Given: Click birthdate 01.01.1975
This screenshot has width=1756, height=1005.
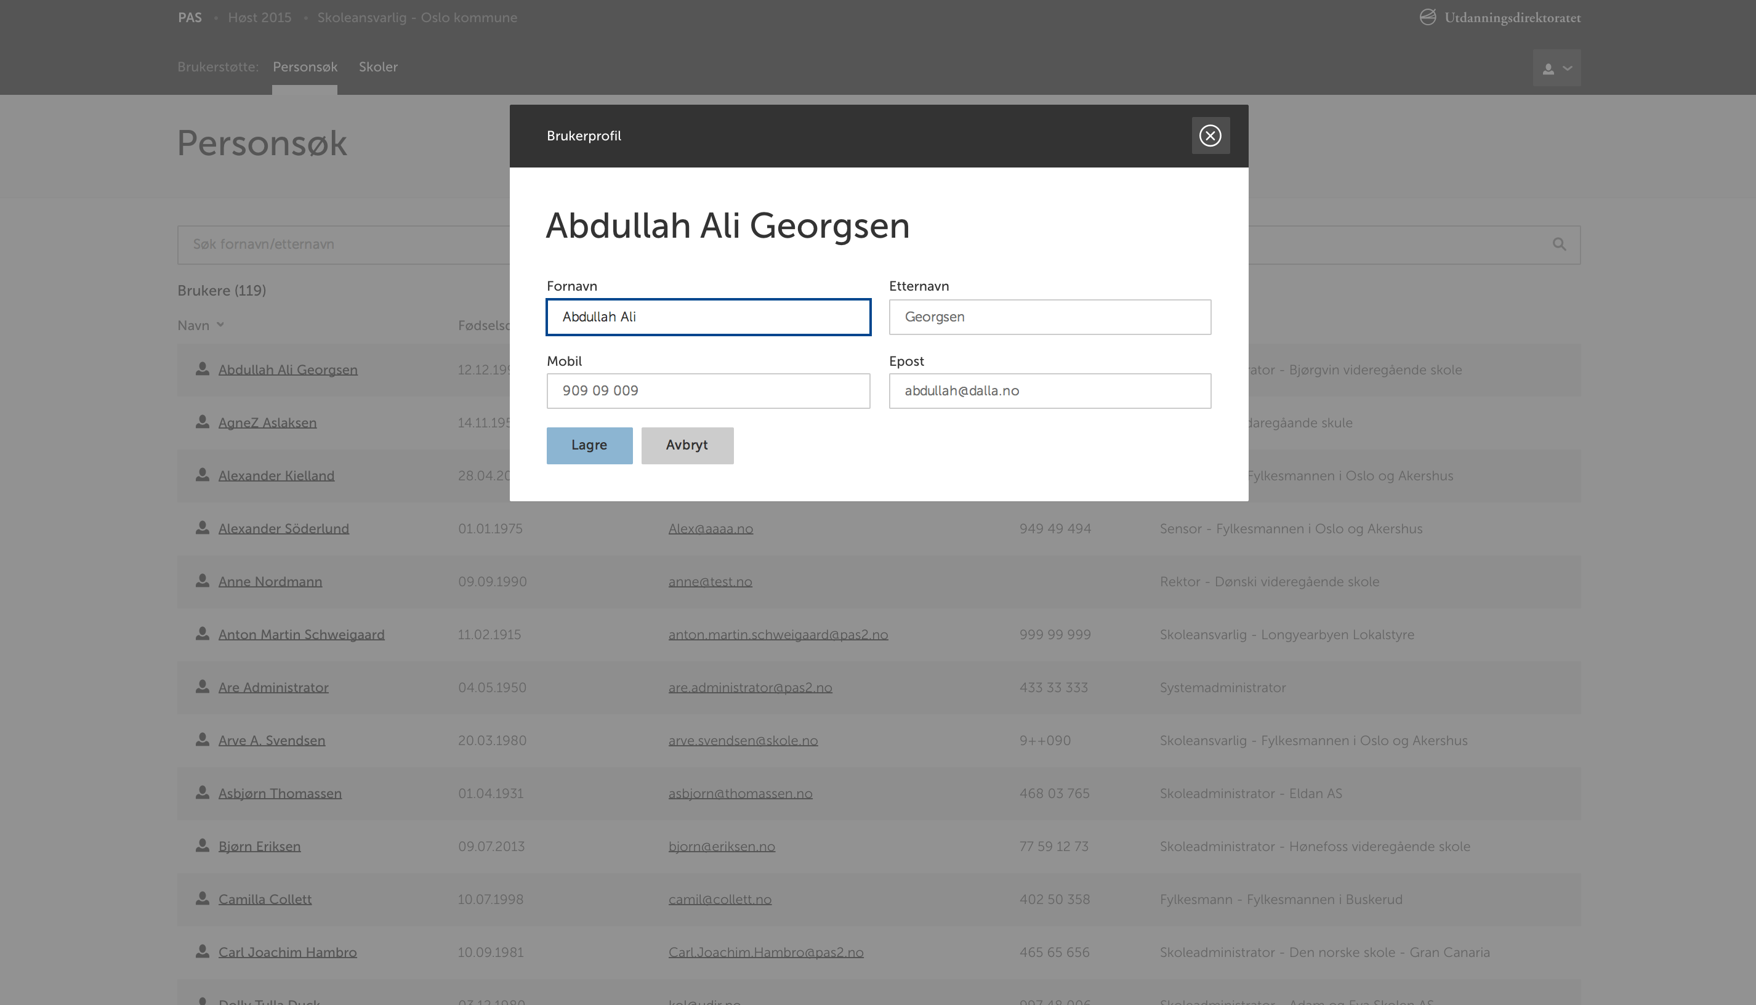Looking at the screenshot, I should click(491, 529).
